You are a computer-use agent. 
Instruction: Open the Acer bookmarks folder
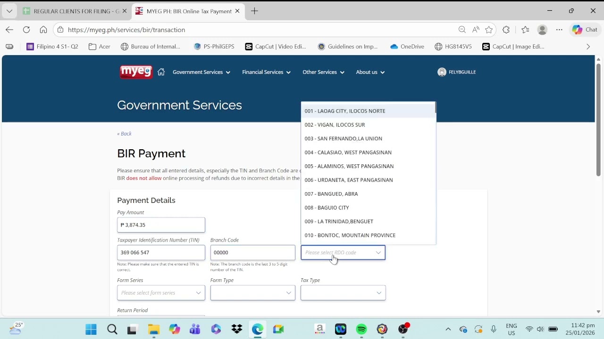click(100, 47)
